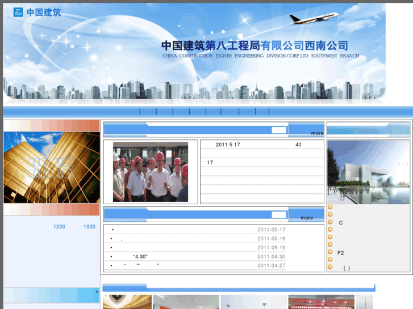
Task: Open the headline row starting '2011 5 17'
Action: click(x=262, y=145)
